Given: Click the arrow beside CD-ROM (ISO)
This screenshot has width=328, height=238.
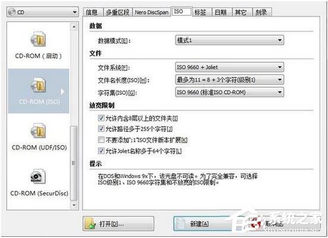Looking at the screenshot, I should 62,91.
